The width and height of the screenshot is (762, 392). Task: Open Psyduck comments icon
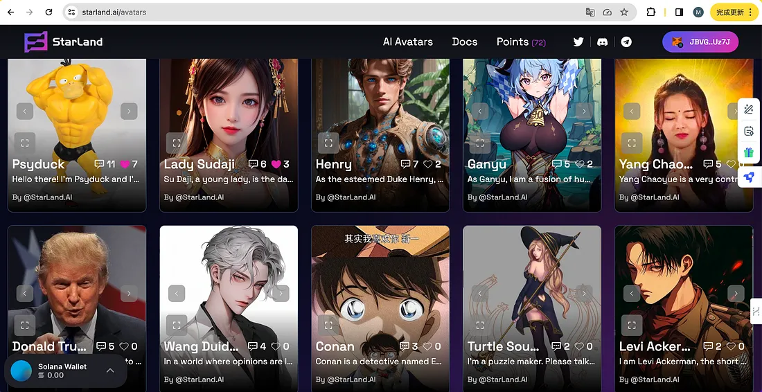pos(100,164)
